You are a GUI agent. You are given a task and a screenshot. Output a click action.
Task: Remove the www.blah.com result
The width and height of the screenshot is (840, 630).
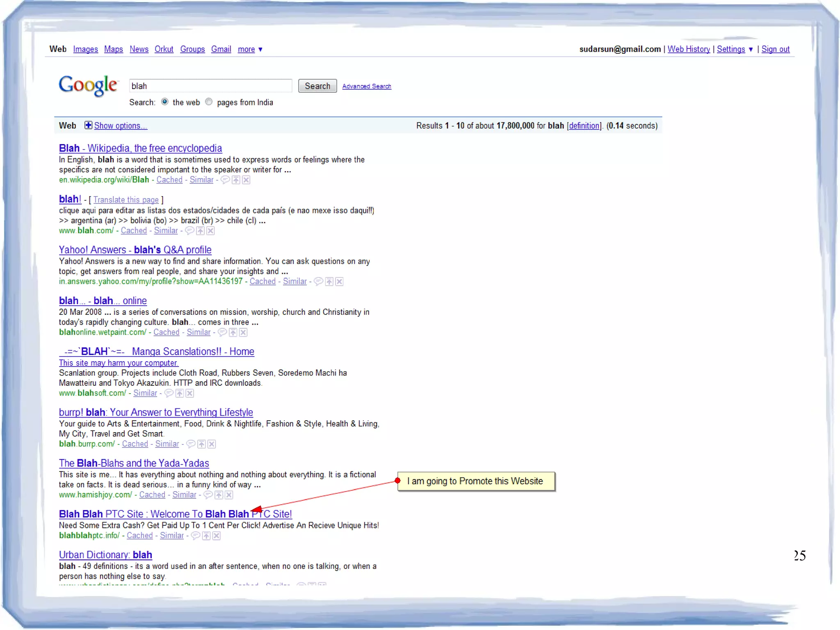(210, 231)
